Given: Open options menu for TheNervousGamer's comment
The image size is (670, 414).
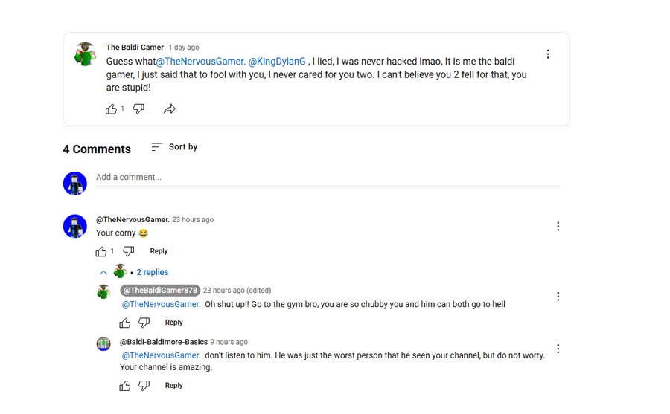Looking at the screenshot, I should coord(558,227).
